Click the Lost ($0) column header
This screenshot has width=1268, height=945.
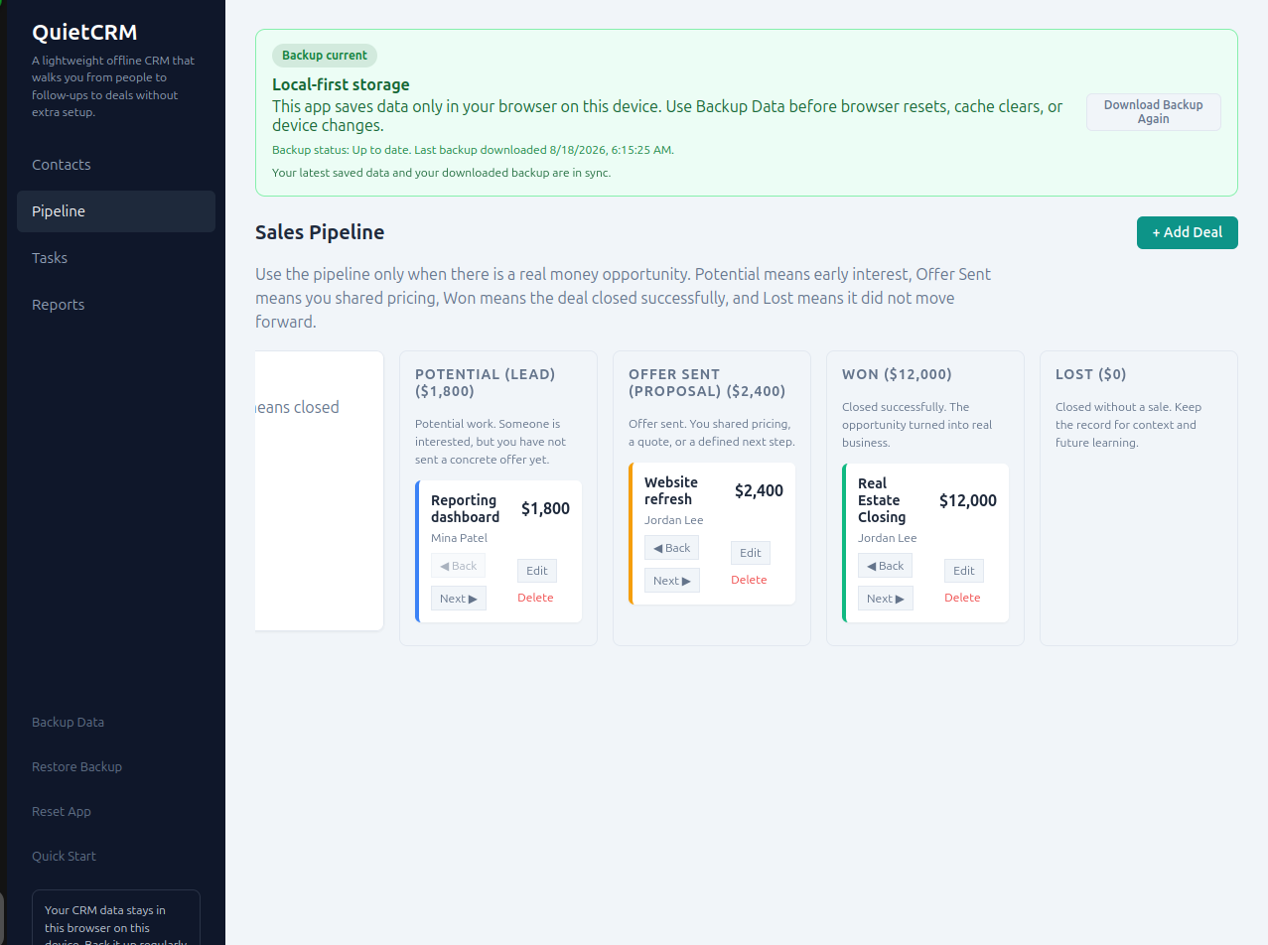pos(1091,374)
